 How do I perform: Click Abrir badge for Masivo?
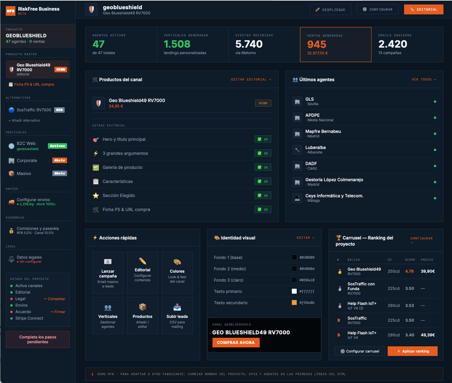60,173
